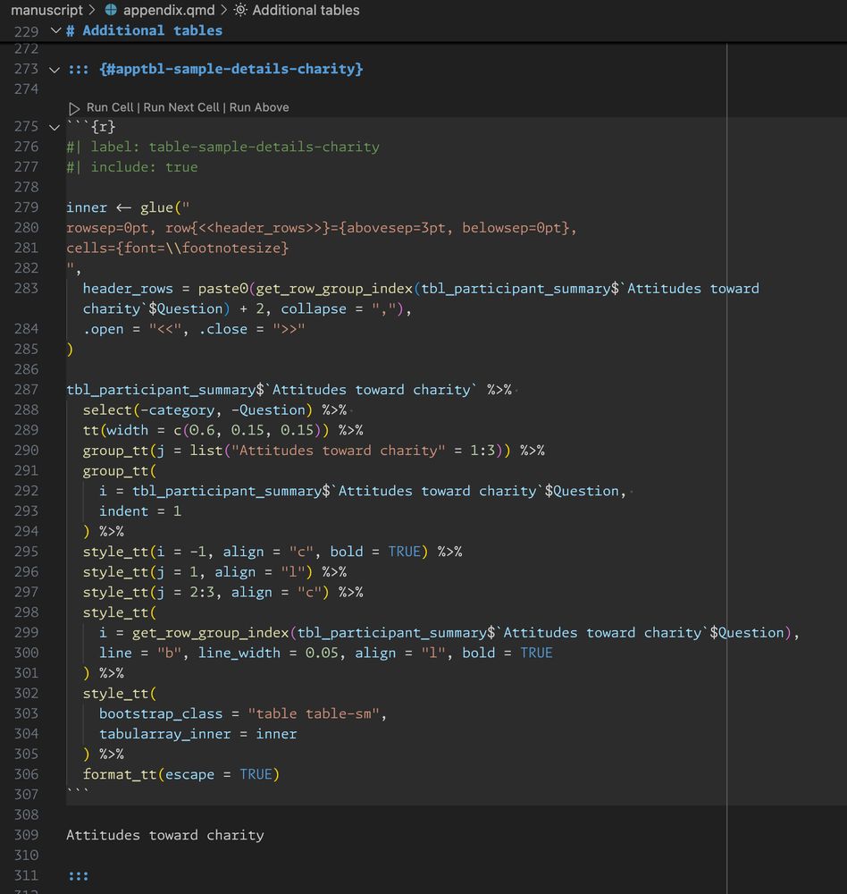This screenshot has width=847, height=894.
Task: Click 'collapse' argument on wrapped line 283
Action: 314,309
